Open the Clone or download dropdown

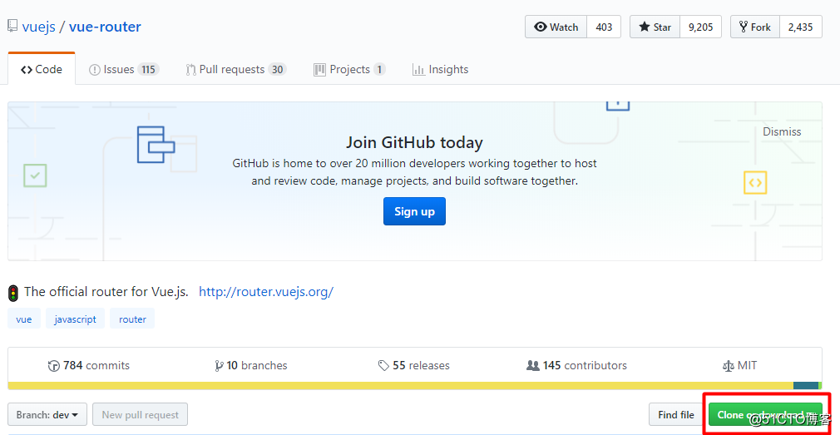click(x=765, y=415)
